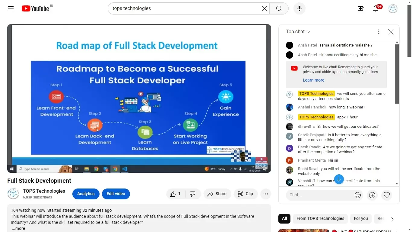Open the TOPS Technologies channel name link
This screenshot has width=412, height=232.
[44, 191]
